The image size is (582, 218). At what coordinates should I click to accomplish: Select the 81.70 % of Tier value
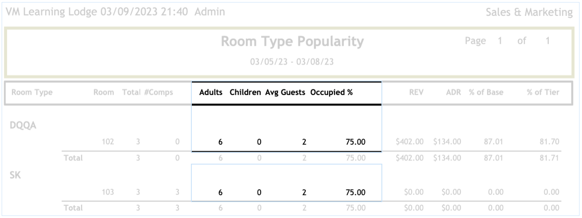pyautogui.click(x=549, y=142)
